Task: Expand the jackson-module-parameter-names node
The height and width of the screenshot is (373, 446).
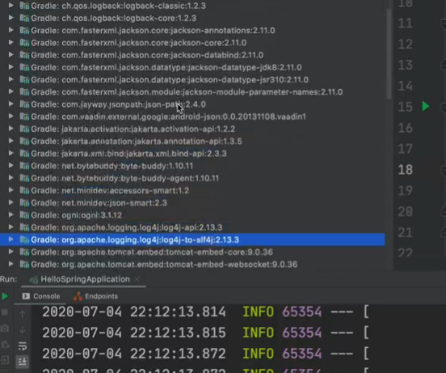Action: pos(11,91)
